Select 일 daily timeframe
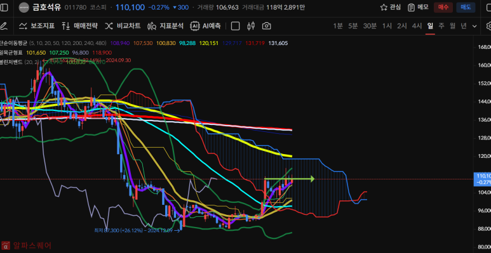The image size is (491, 253). click(x=430, y=26)
